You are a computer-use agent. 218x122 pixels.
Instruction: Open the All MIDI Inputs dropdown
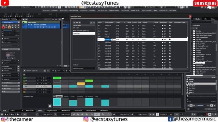[10, 61]
